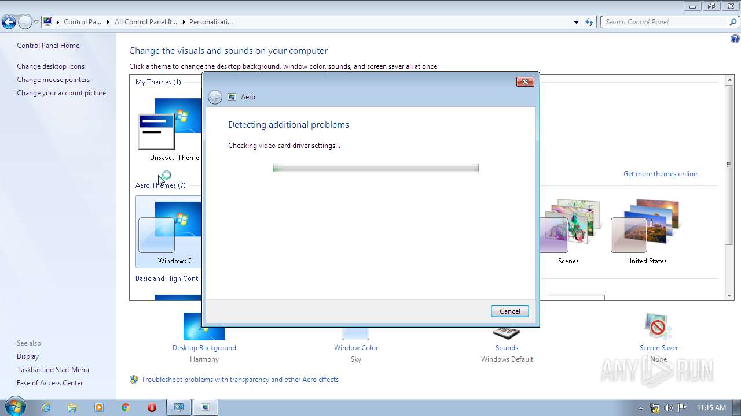Open Ease of Access Center
The height and width of the screenshot is (416, 741).
coord(50,383)
